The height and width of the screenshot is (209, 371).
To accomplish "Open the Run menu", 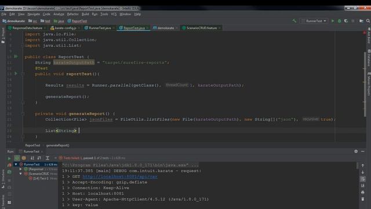I will [x=94, y=14].
